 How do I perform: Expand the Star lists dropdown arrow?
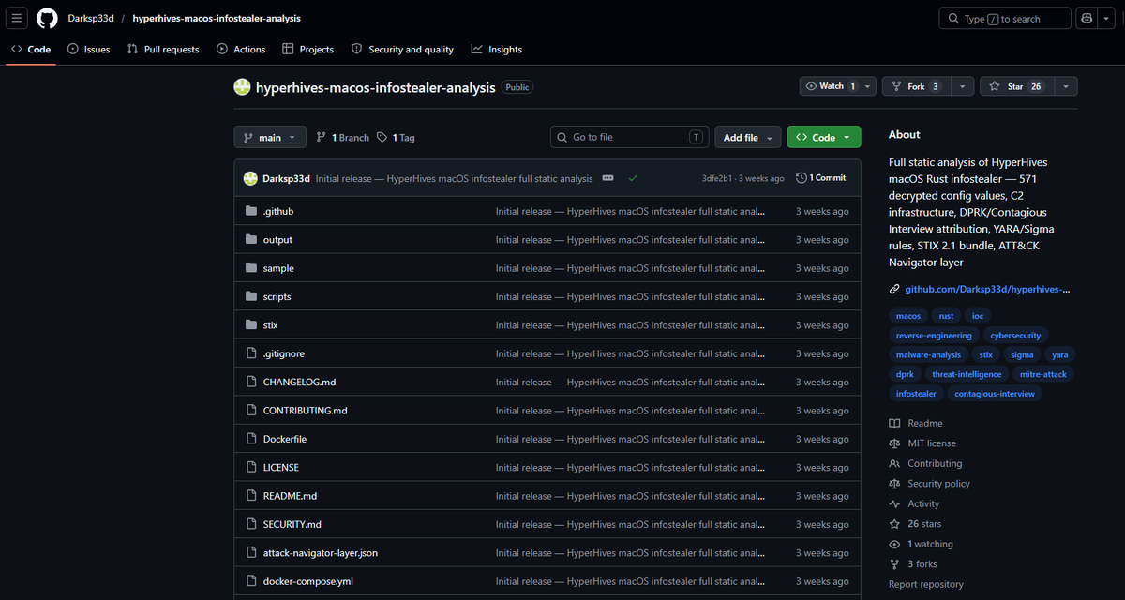(1066, 86)
